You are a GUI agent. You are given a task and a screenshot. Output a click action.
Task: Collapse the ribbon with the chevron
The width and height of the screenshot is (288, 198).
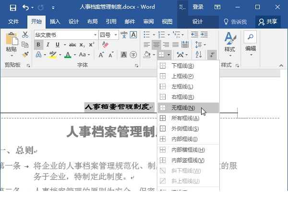coord(281,65)
